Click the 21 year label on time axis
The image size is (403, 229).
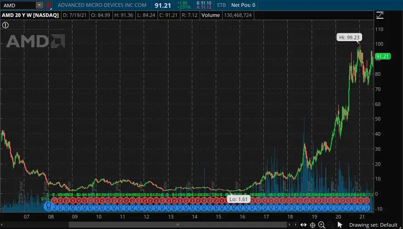[362, 217]
